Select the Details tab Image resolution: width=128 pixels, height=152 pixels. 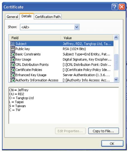[26, 16]
